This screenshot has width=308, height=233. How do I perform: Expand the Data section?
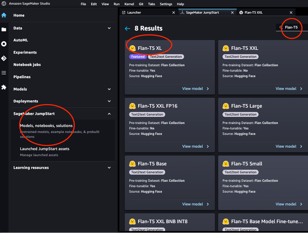click(109, 28)
